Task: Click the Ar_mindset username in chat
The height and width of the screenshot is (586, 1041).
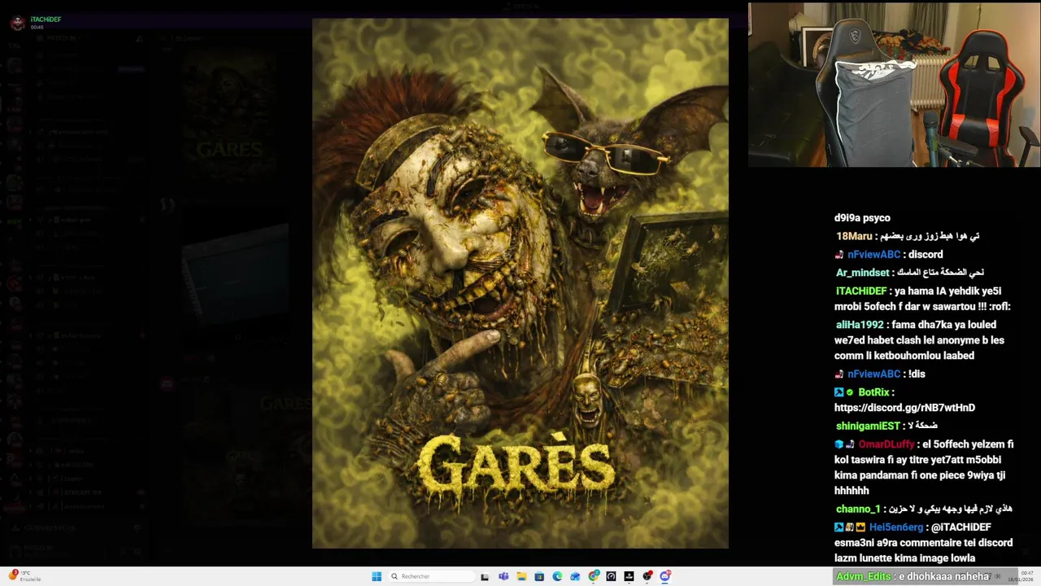Action: pyautogui.click(x=863, y=273)
